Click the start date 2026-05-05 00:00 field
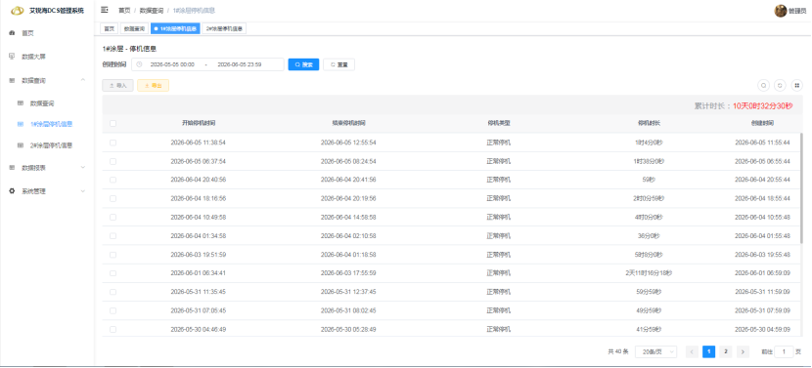The width and height of the screenshot is (812, 368). point(172,64)
